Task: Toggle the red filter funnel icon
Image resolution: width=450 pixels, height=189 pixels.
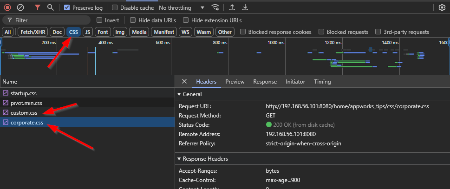Action: click(x=38, y=7)
